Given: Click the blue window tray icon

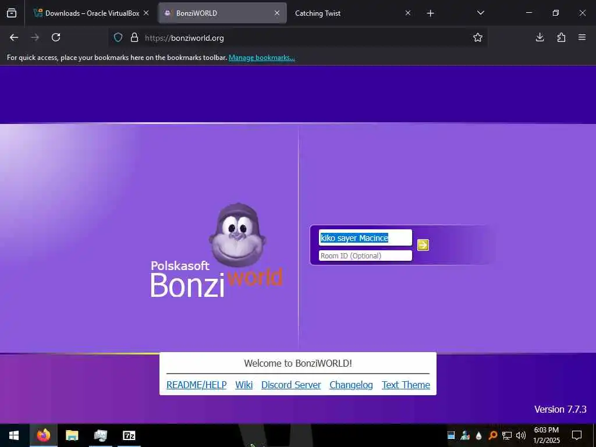Looking at the screenshot, I should [451, 435].
